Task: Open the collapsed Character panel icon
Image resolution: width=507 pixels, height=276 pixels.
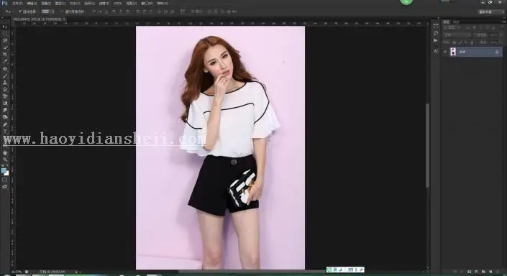Action: (436, 51)
